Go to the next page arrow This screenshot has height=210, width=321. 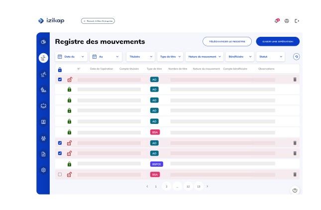click(208, 187)
